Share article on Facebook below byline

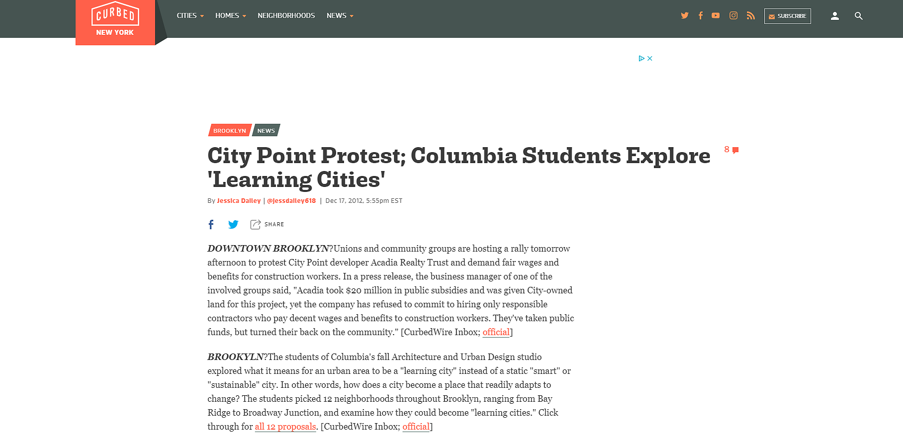211,224
